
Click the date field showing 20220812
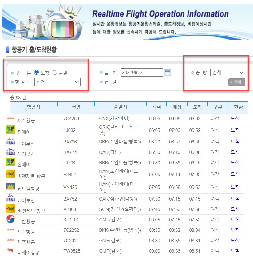tap(142, 72)
